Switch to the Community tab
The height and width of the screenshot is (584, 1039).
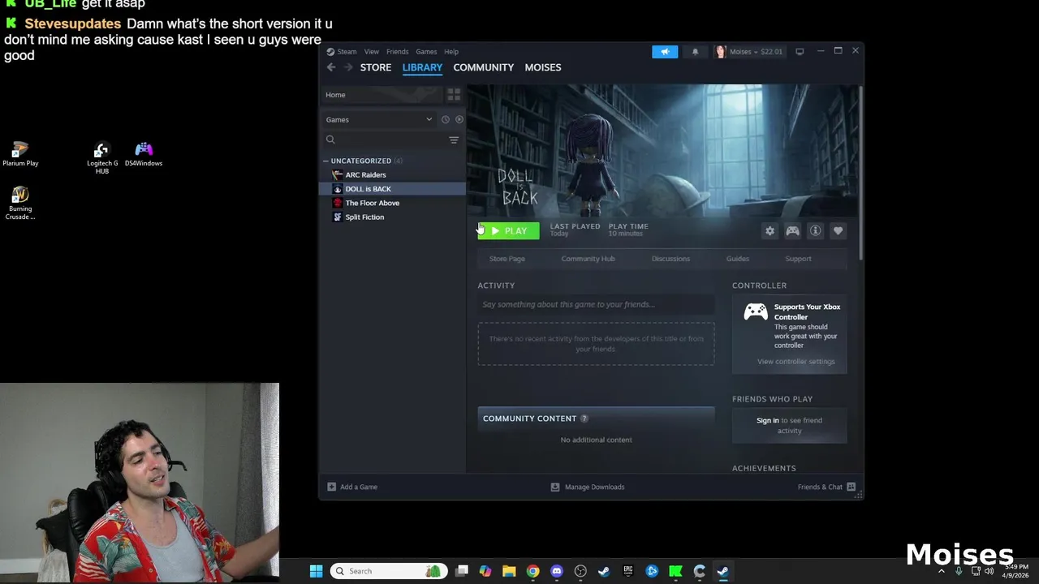coord(484,67)
